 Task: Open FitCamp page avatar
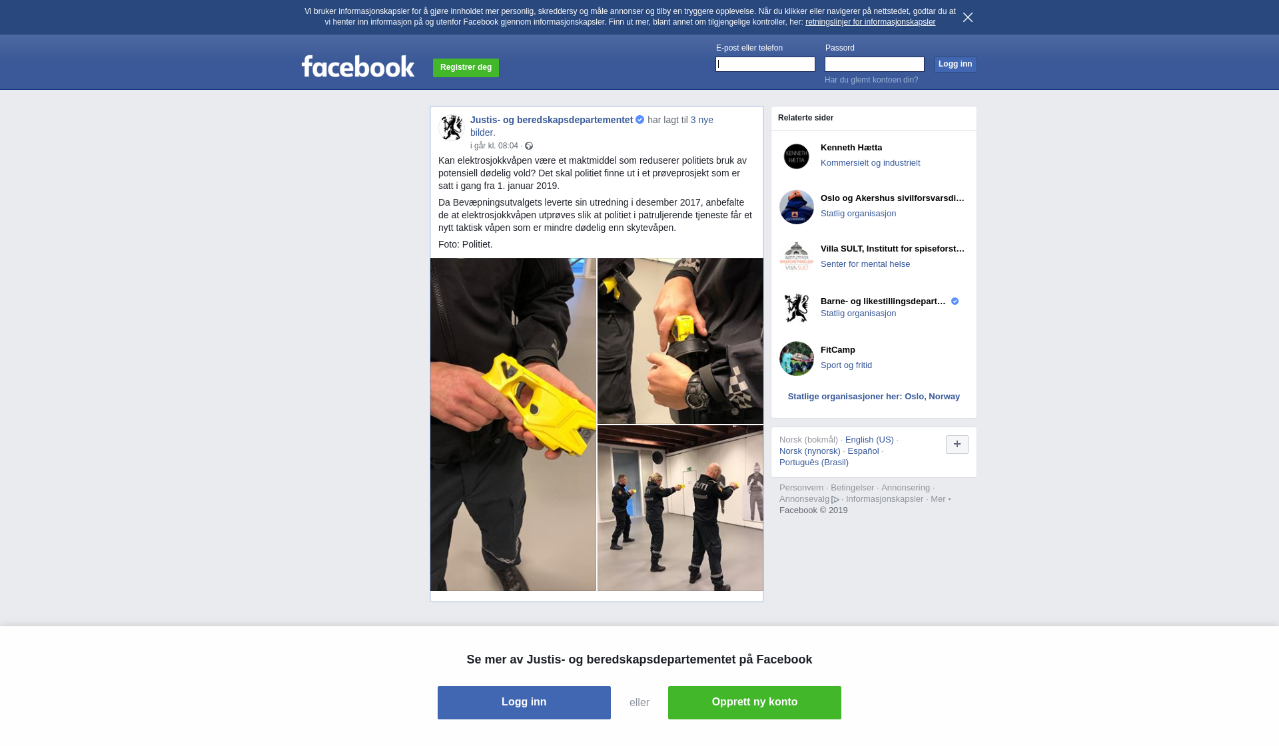[x=797, y=359]
